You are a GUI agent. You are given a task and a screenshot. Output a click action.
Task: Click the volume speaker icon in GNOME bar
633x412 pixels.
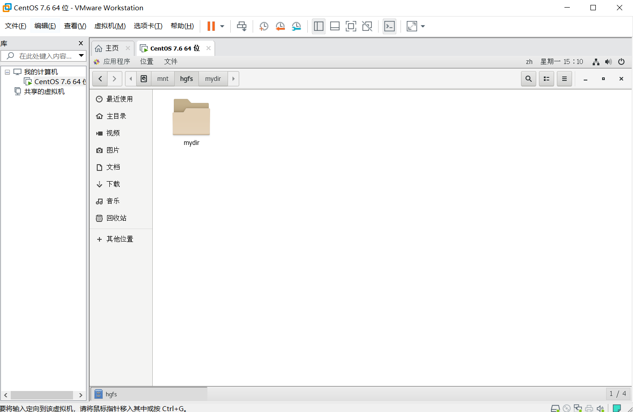coord(608,62)
